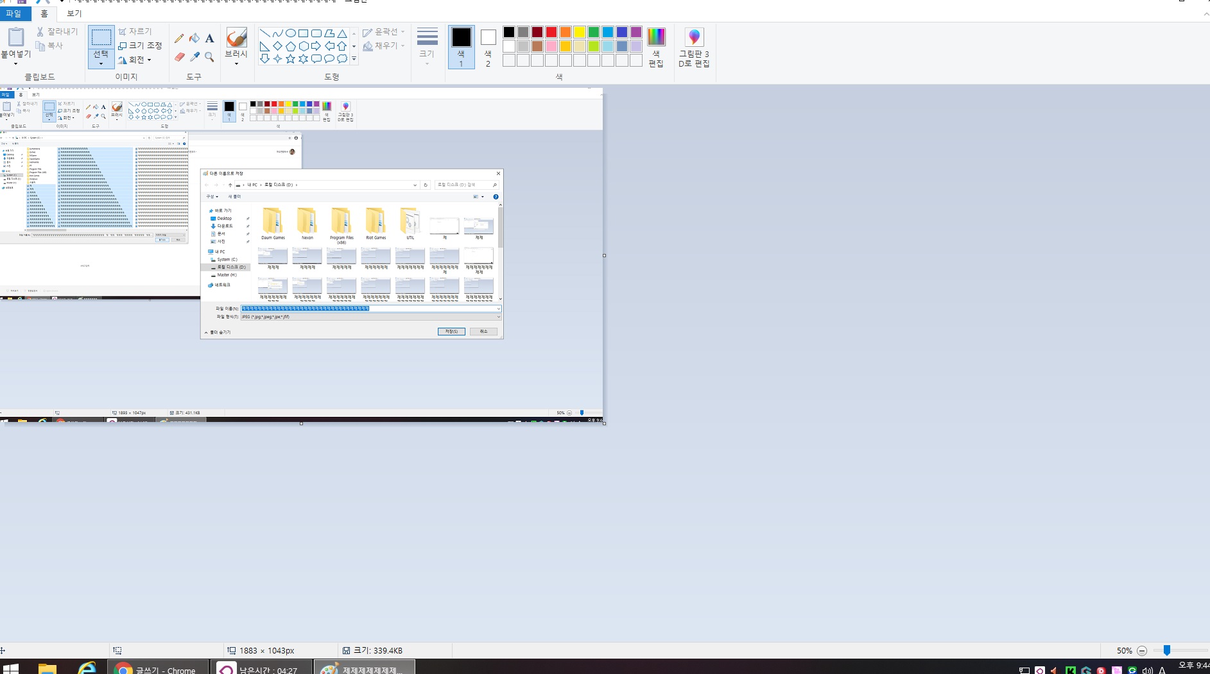This screenshot has height=674, width=1210.
Task: Pick the cloud callout shape
Action: [342, 59]
